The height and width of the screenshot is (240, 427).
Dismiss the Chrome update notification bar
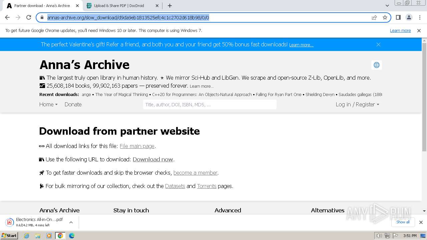pos(419,30)
